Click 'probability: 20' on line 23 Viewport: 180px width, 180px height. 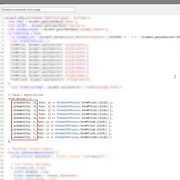pyautogui.click(x=25, y=103)
